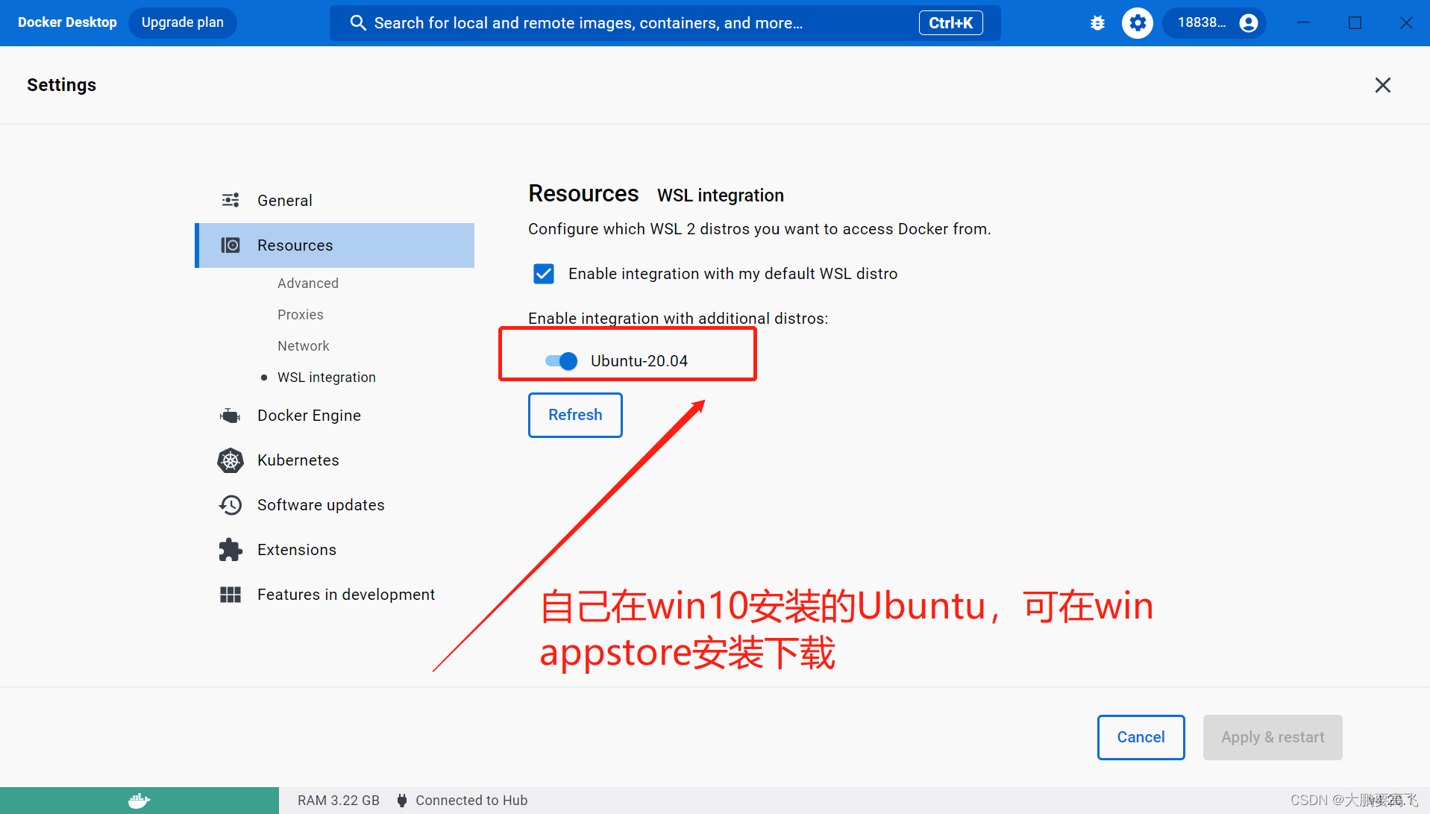Click Connected to Hub status text
This screenshot has height=814, width=1430.
(x=471, y=801)
